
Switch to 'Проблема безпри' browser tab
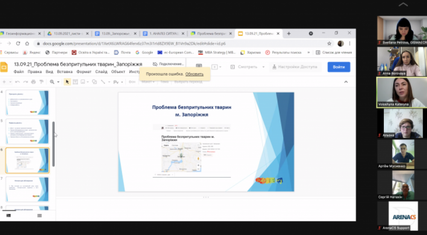pos(211,33)
